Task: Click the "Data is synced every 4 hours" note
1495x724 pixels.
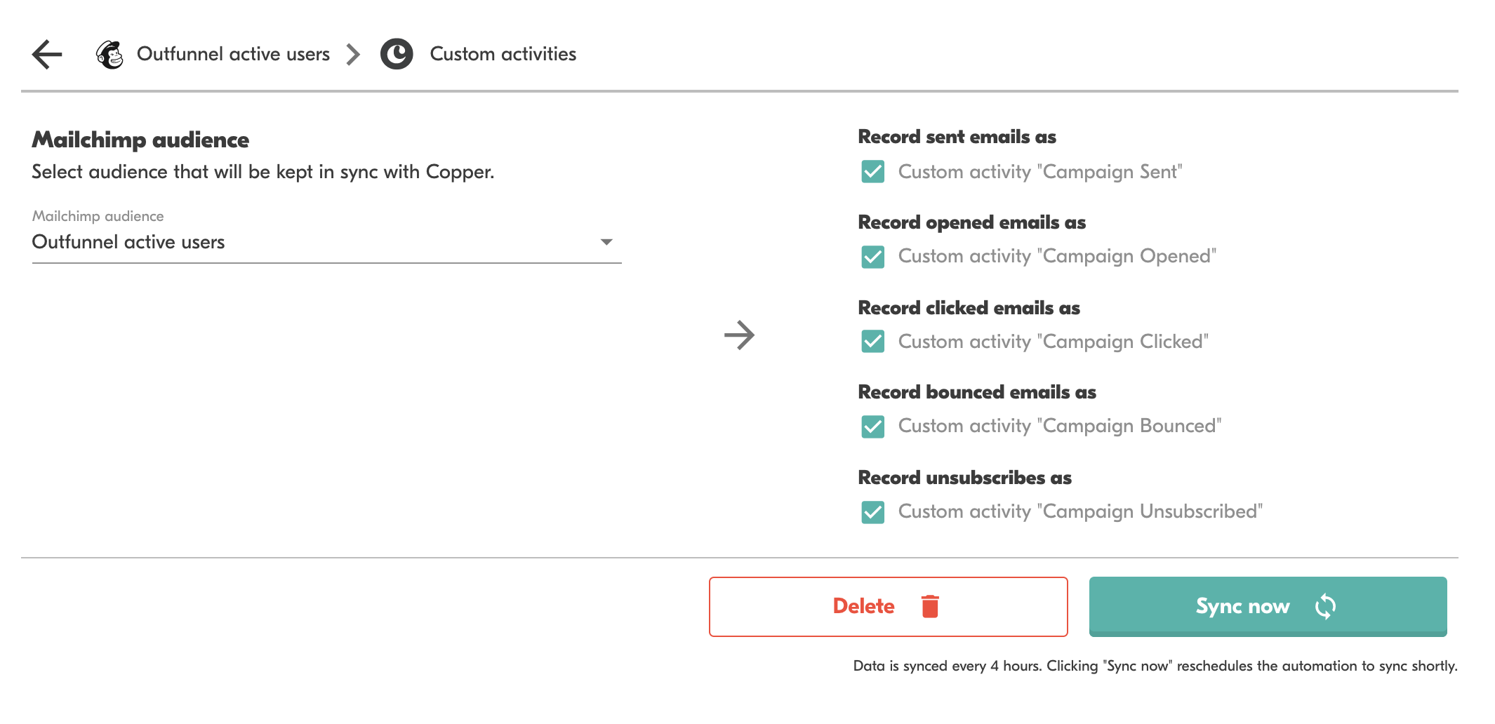Action: click(x=1155, y=666)
